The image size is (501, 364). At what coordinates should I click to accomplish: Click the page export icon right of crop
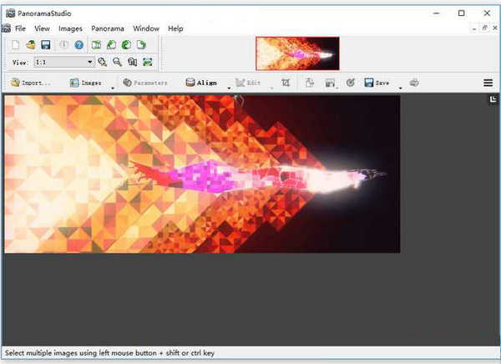pyautogui.click(x=309, y=83)
